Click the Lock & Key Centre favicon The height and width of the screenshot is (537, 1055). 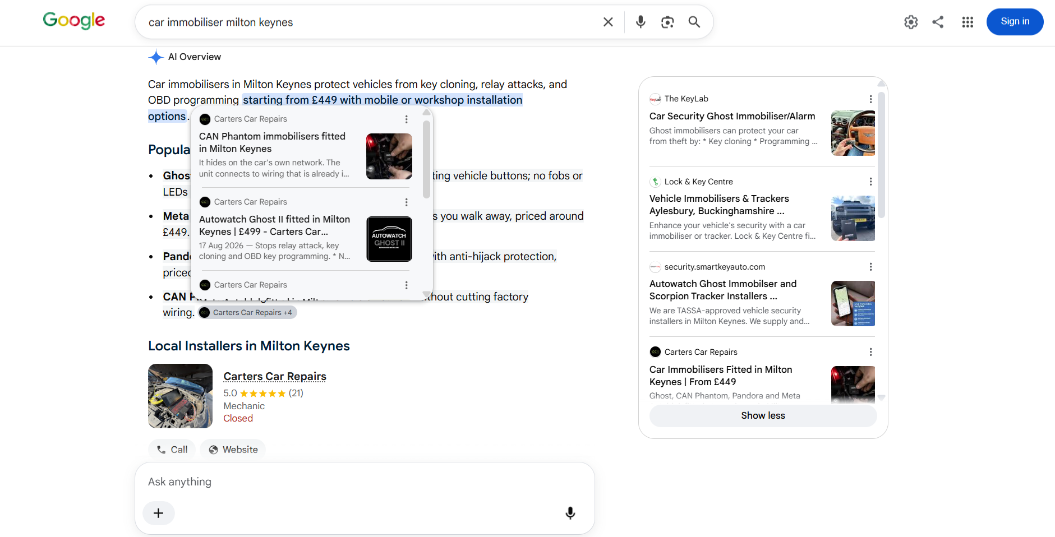coord(655,182)
